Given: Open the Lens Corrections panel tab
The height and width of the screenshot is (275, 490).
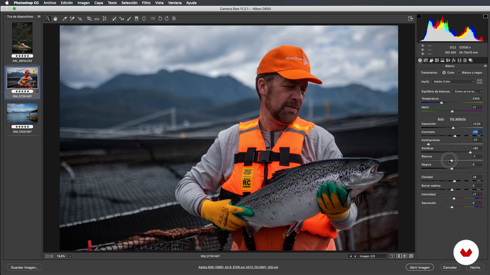Looking at the screenshot, I should click(x=448, y=60).
